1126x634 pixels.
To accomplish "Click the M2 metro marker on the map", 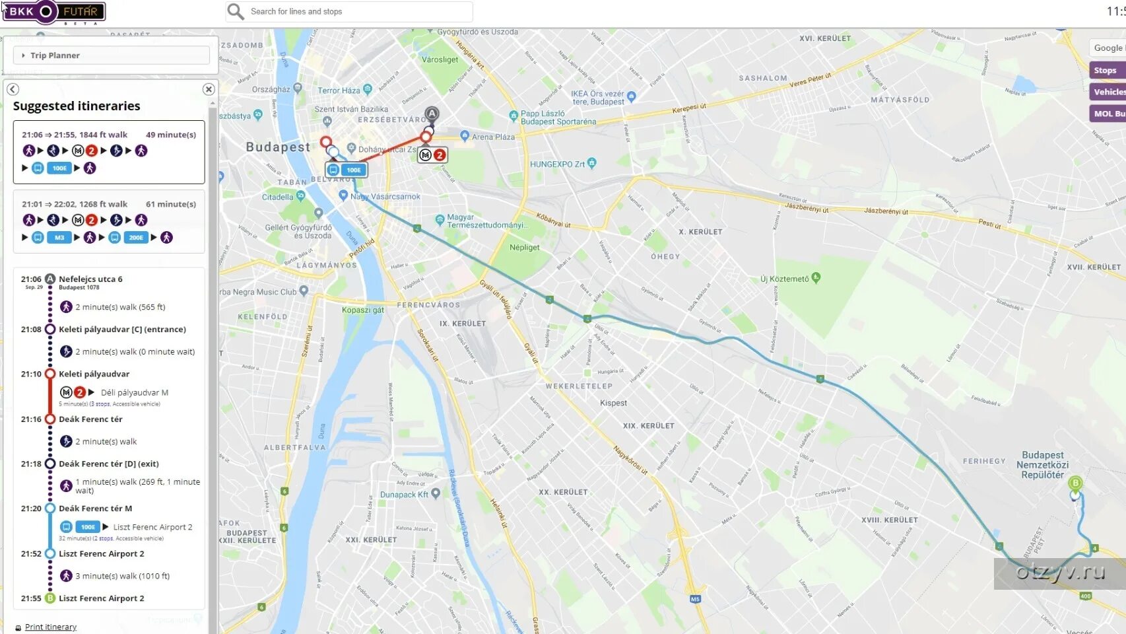I will pyautogui.click(x=433, y=155).
